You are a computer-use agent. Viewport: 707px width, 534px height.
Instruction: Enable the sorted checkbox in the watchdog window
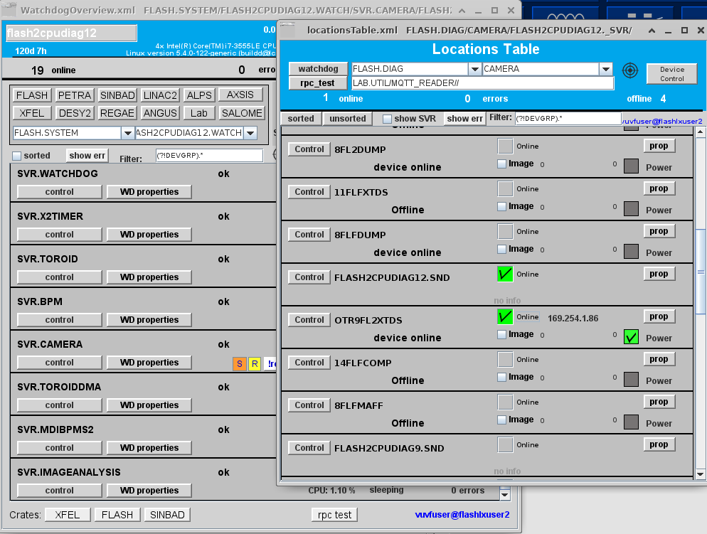[17, 155]
